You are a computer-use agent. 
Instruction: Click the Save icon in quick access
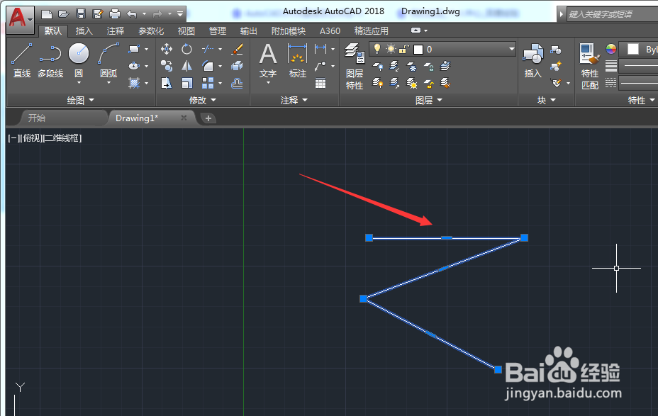tap(81, 14)
